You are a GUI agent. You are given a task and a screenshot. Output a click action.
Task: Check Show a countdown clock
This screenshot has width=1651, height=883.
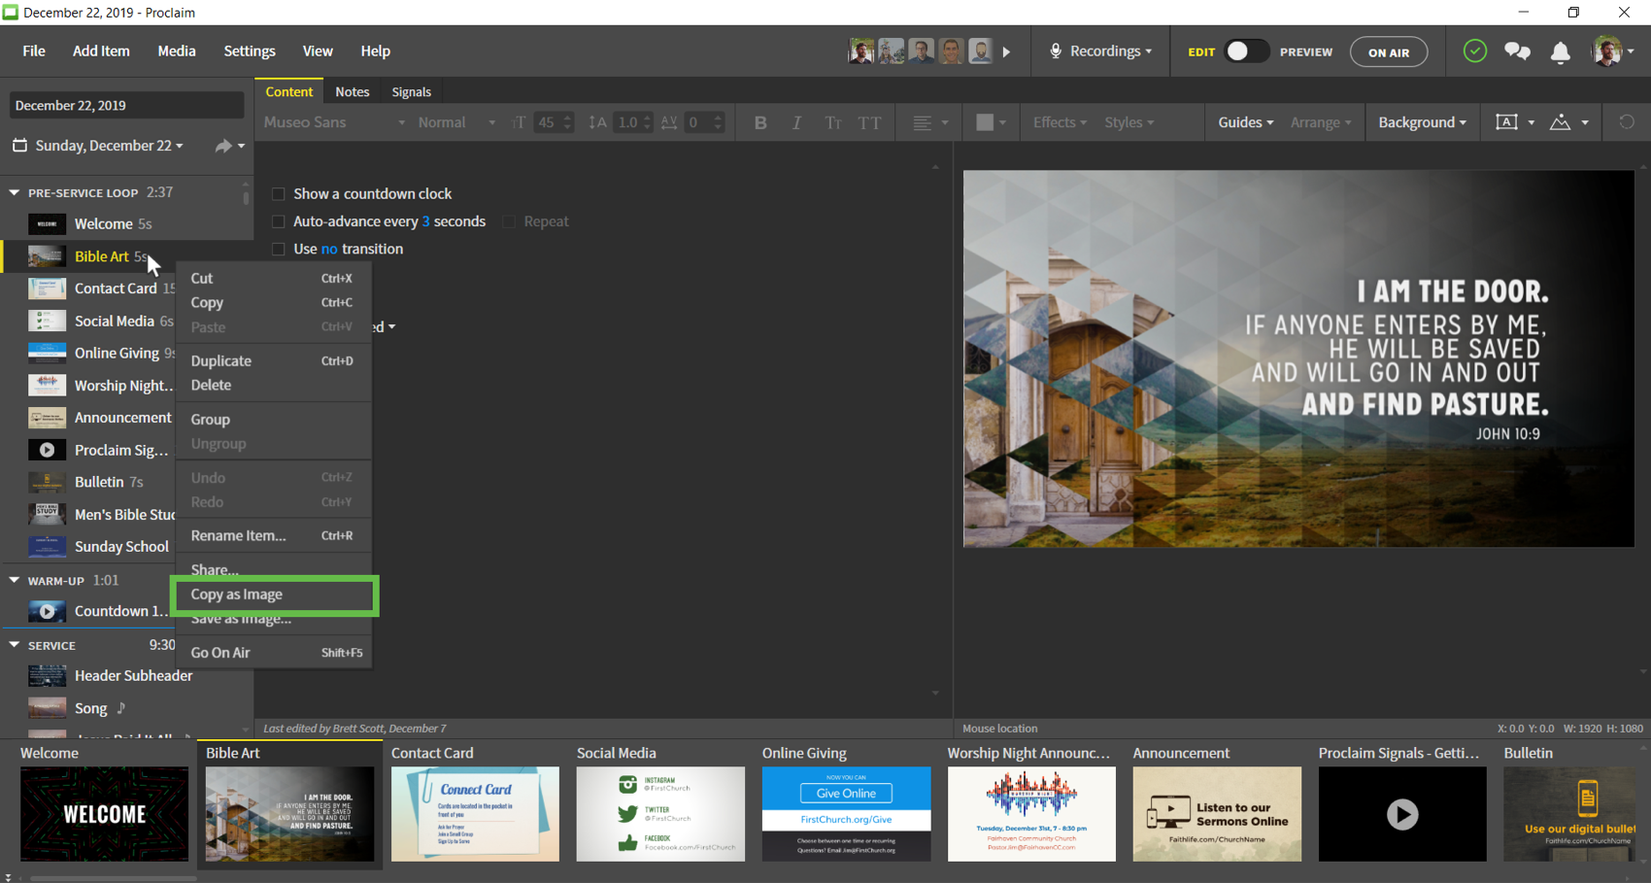[279, 194]
